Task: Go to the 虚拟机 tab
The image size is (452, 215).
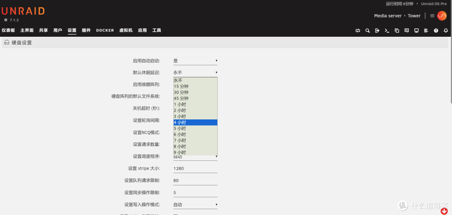Action: click(x=126, y=30)
